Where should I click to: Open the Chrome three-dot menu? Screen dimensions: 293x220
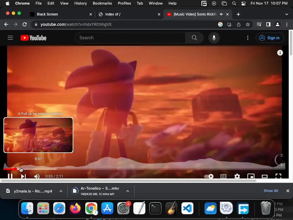pyautogui.click(x=287, y=24)
